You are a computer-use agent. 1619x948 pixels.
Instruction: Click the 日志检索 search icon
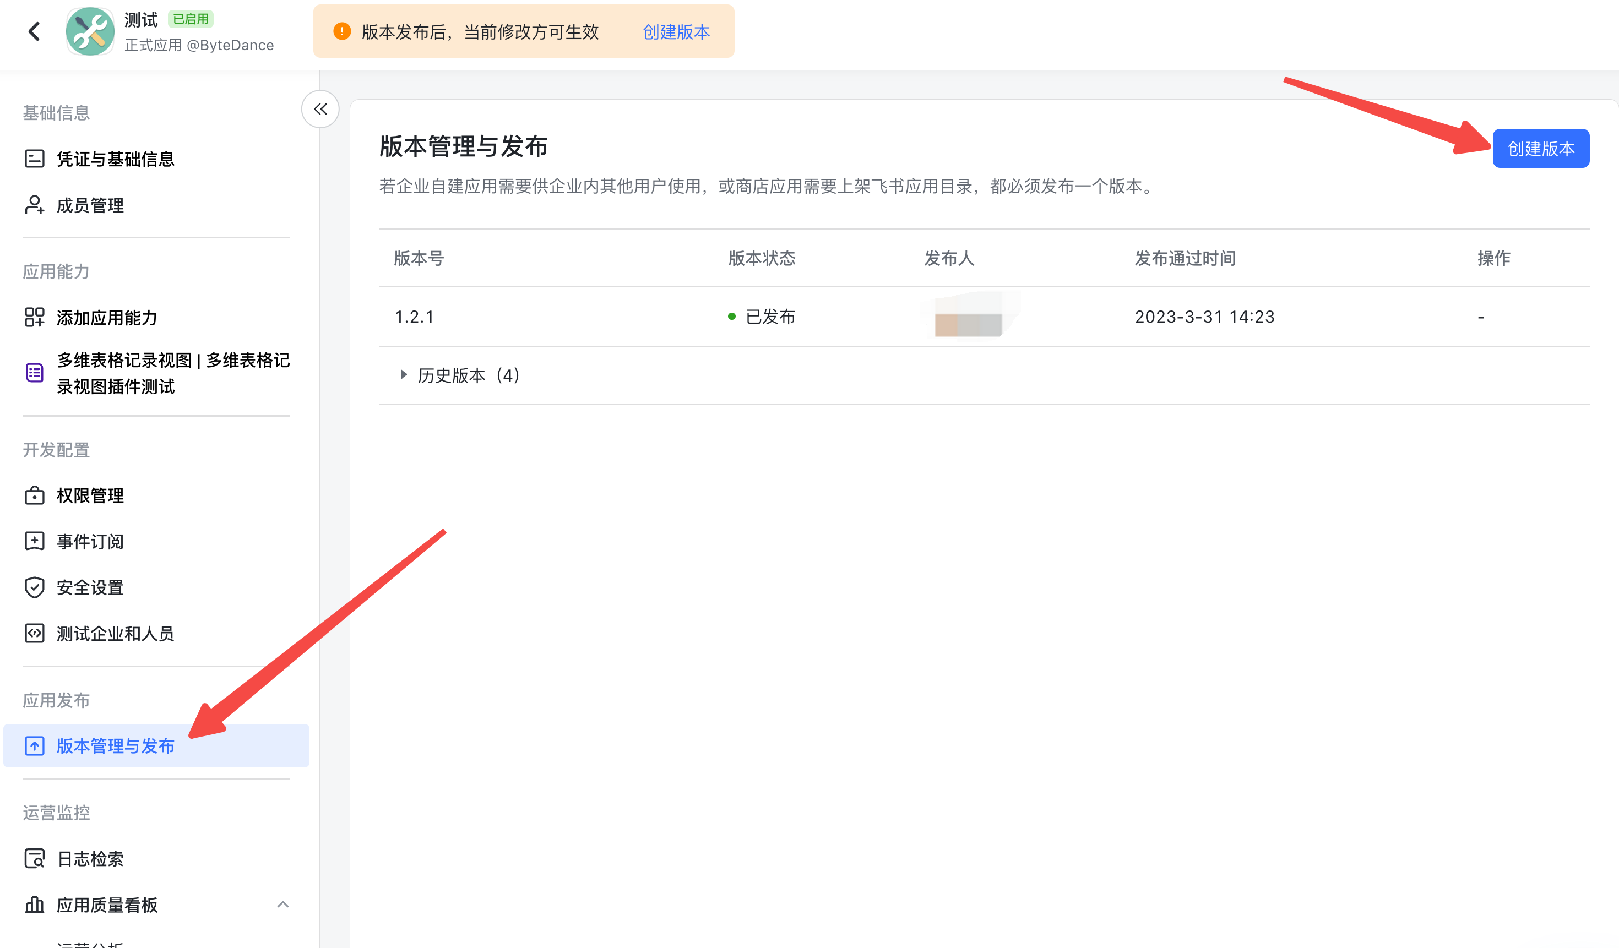pos(35,858)
